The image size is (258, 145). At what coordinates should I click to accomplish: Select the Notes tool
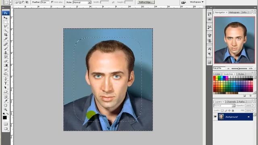tap(6, 97)
